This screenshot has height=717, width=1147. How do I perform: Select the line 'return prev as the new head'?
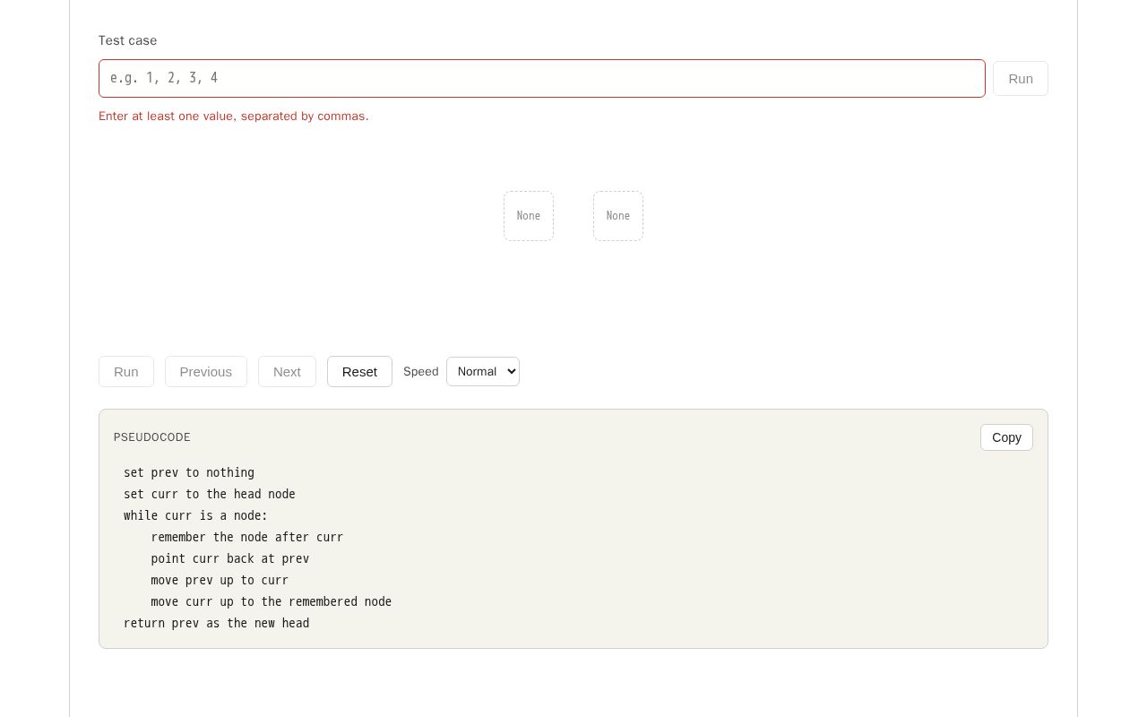(x=217, y=623)
